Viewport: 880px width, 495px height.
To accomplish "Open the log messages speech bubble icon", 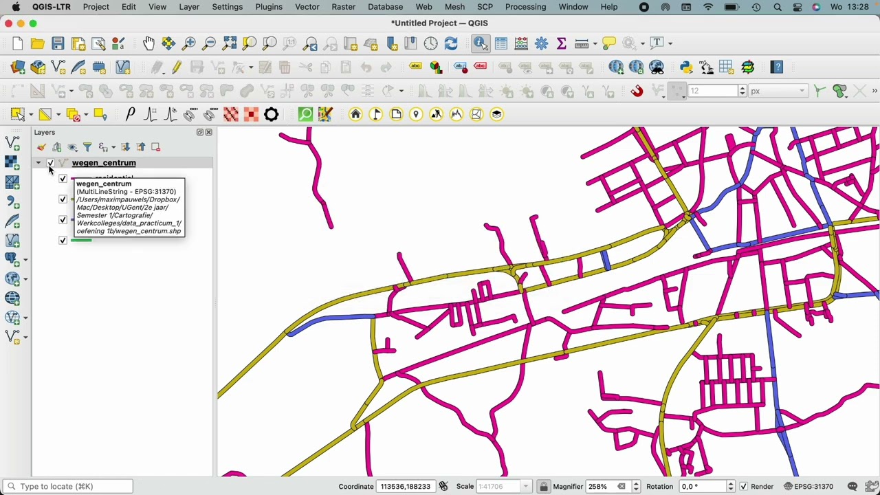I will [x=852, y=487].
